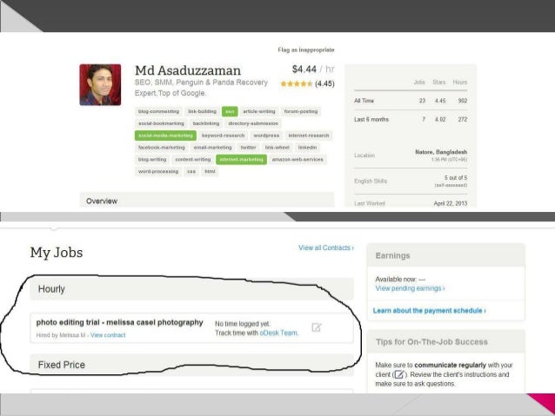Click the star rating icons next to 4.45
Screen dimensions: 555x416
297,83
